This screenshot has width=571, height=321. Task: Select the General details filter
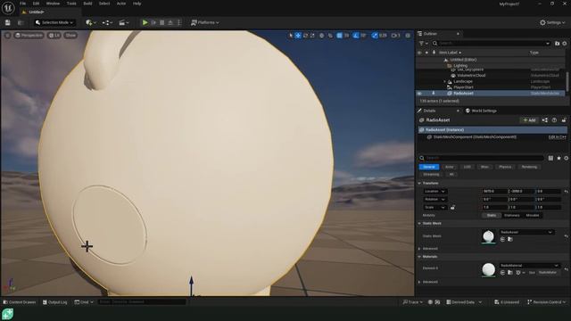point(429,167)
